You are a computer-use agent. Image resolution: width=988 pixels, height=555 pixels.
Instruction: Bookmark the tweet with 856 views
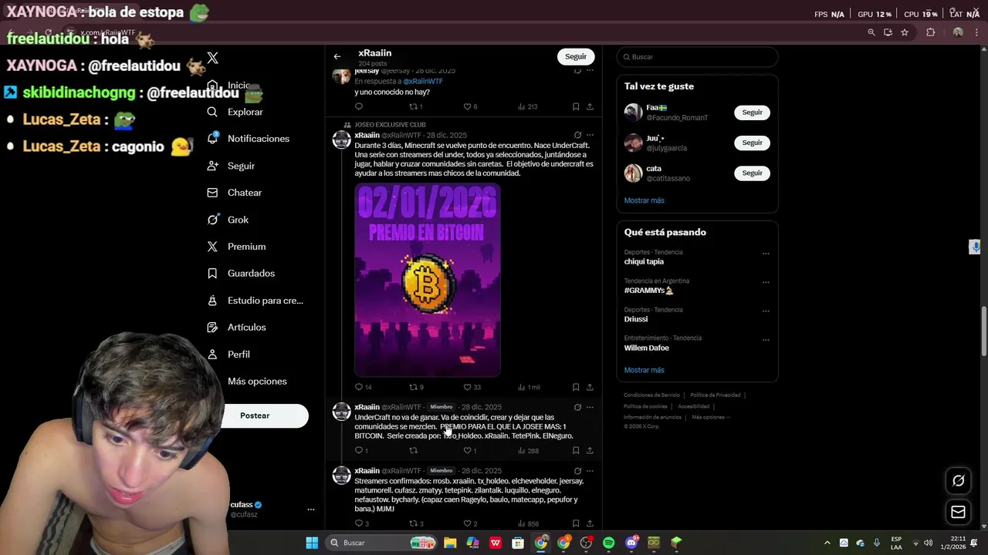pos(576,523)
